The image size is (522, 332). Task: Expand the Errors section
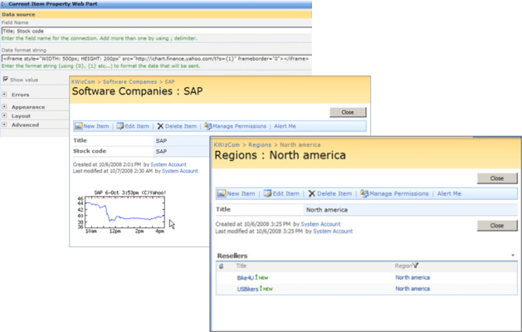pyautogui.click(x=5, y=95)
